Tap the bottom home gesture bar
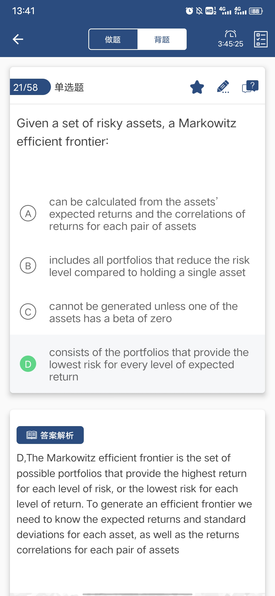The height and width of the screenshot is (596, 275). coord(137,594)
